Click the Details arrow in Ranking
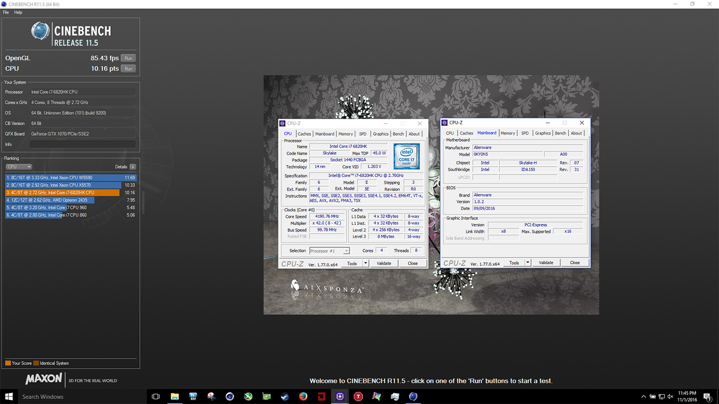The image size is (719, 404). pos(133,167)
